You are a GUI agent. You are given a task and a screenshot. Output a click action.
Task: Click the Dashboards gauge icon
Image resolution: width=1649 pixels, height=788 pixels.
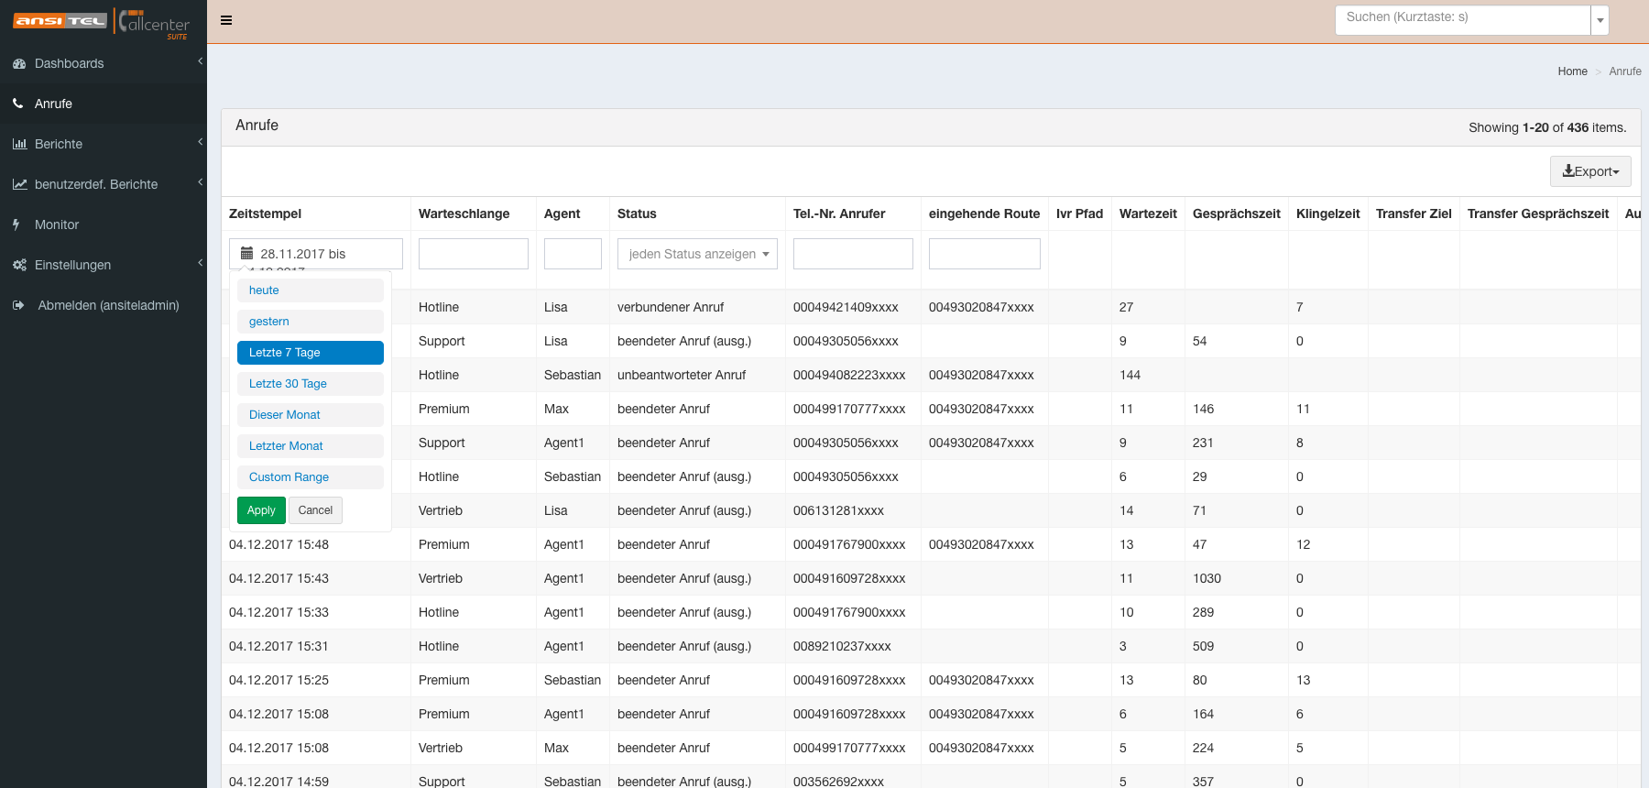tap(19, 63)
